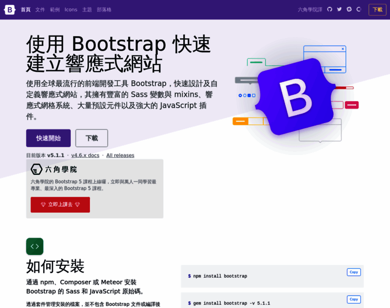This screenshot has width=390, height=308.
Task: Copy the gem install bootstrap command
Action: (354, 299)
